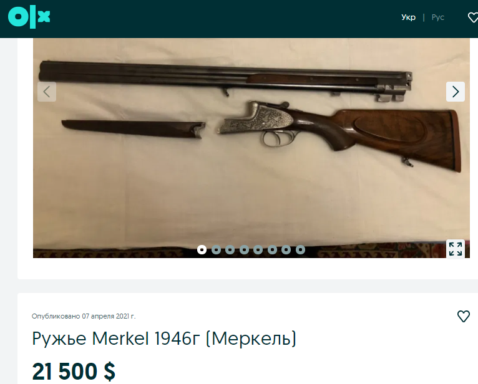
Task: Click the OLX logo
Action: pyautogui.click(x=29, y=17)
